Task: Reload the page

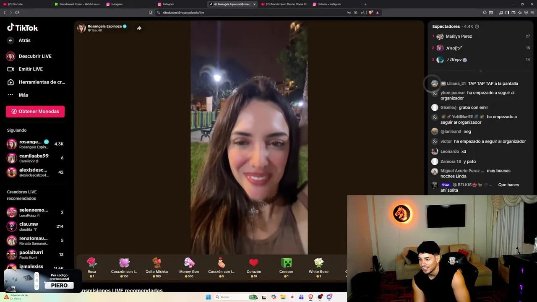Action: (17, 13)
